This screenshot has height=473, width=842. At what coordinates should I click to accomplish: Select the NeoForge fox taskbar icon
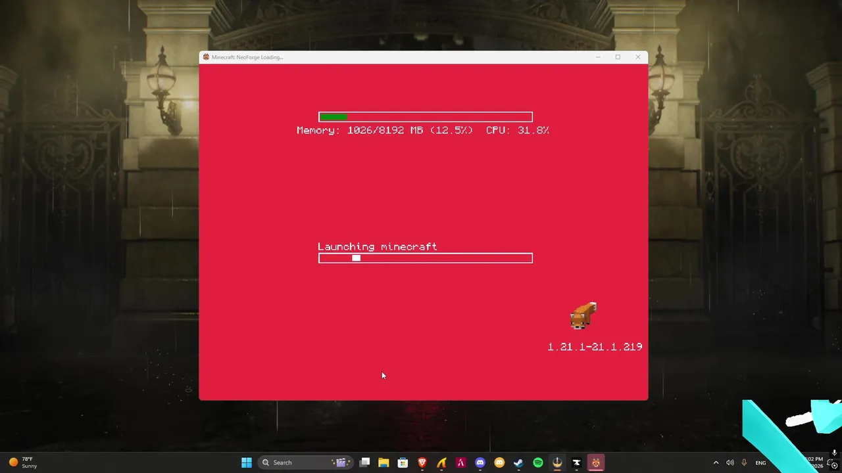click(596, 462)
